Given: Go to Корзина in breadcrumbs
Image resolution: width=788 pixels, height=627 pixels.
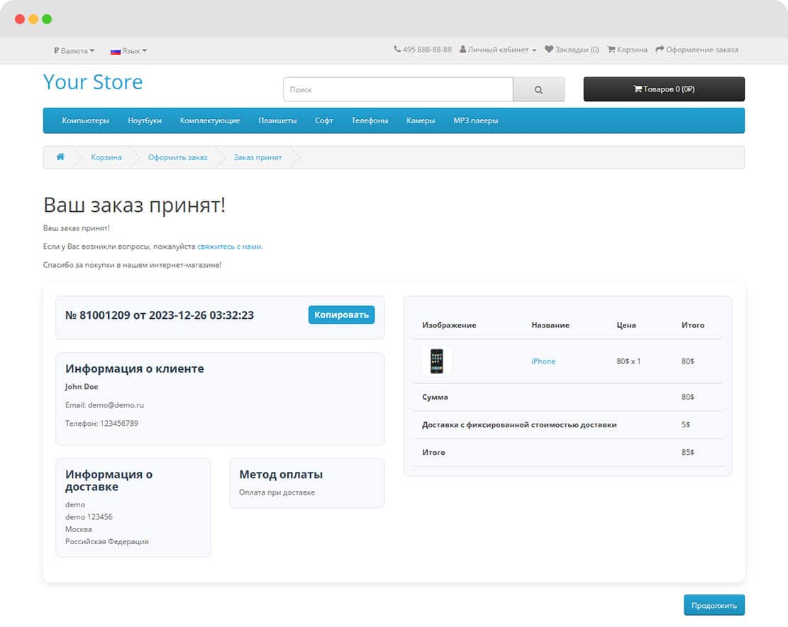Looking at the screenshot, I should [106, 157].
